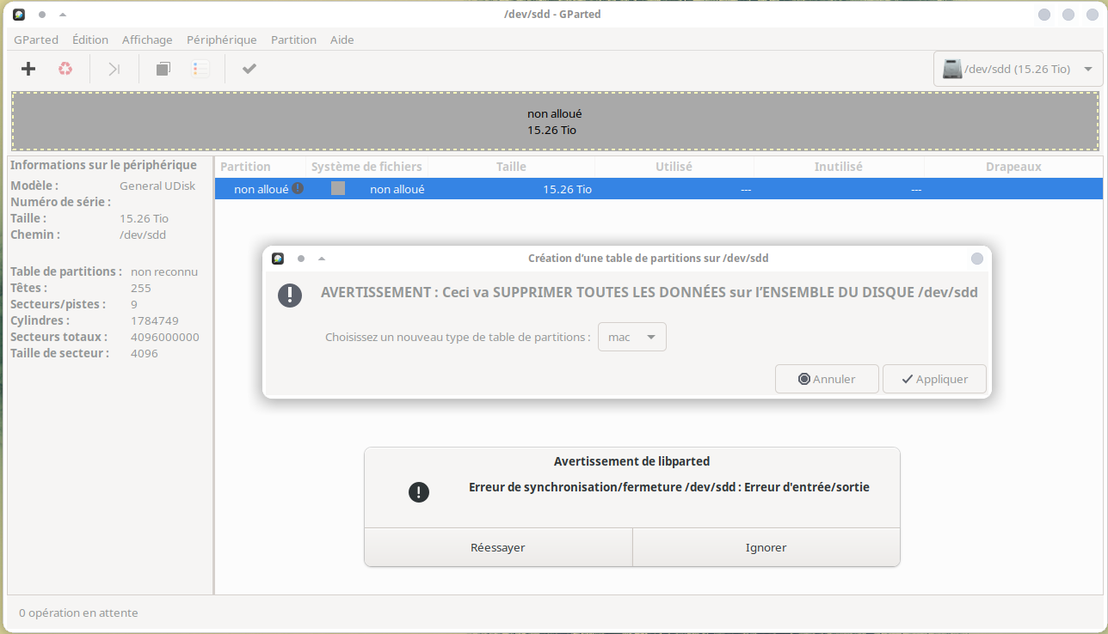Screen dimensions: 1108x634
Task: Click the /dev/sdd path value in info panel
Action: click(143, 235)
